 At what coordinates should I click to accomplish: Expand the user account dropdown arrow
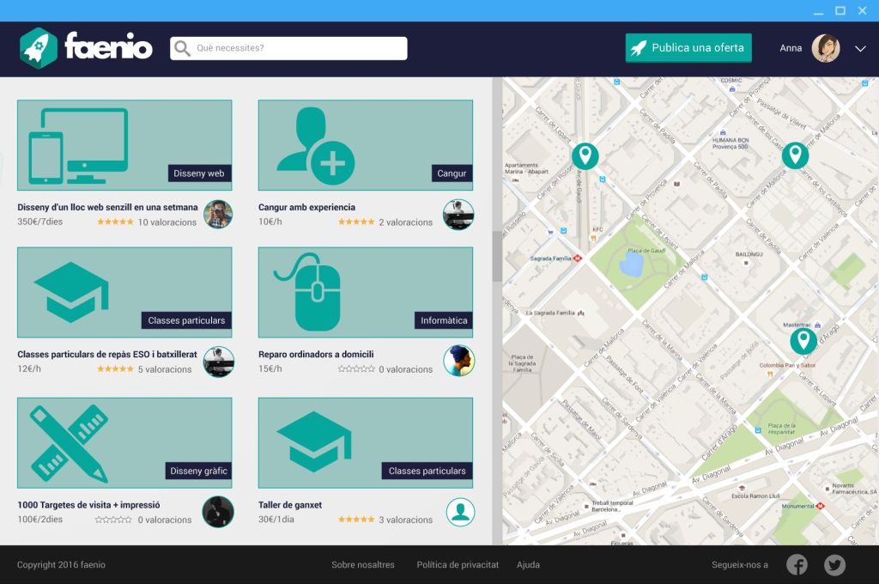pos(860,49)
